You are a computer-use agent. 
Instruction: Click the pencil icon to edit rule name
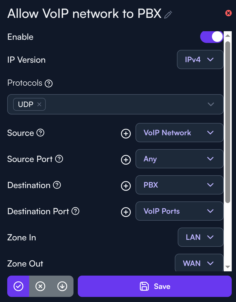[x=168, y=15]
